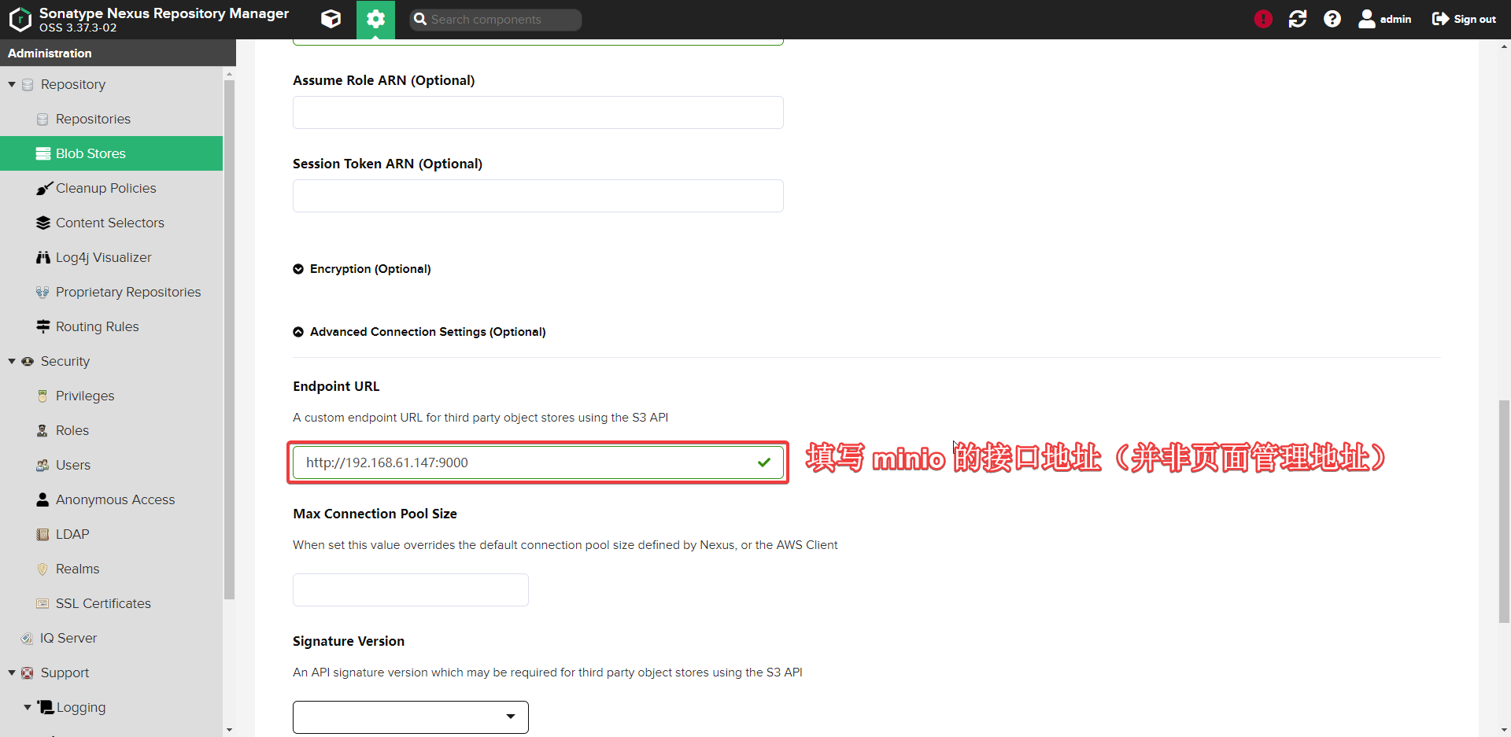The image size is (1511, 737).
Task: Open the SSL Certificates section
Action: coord(103,603)
